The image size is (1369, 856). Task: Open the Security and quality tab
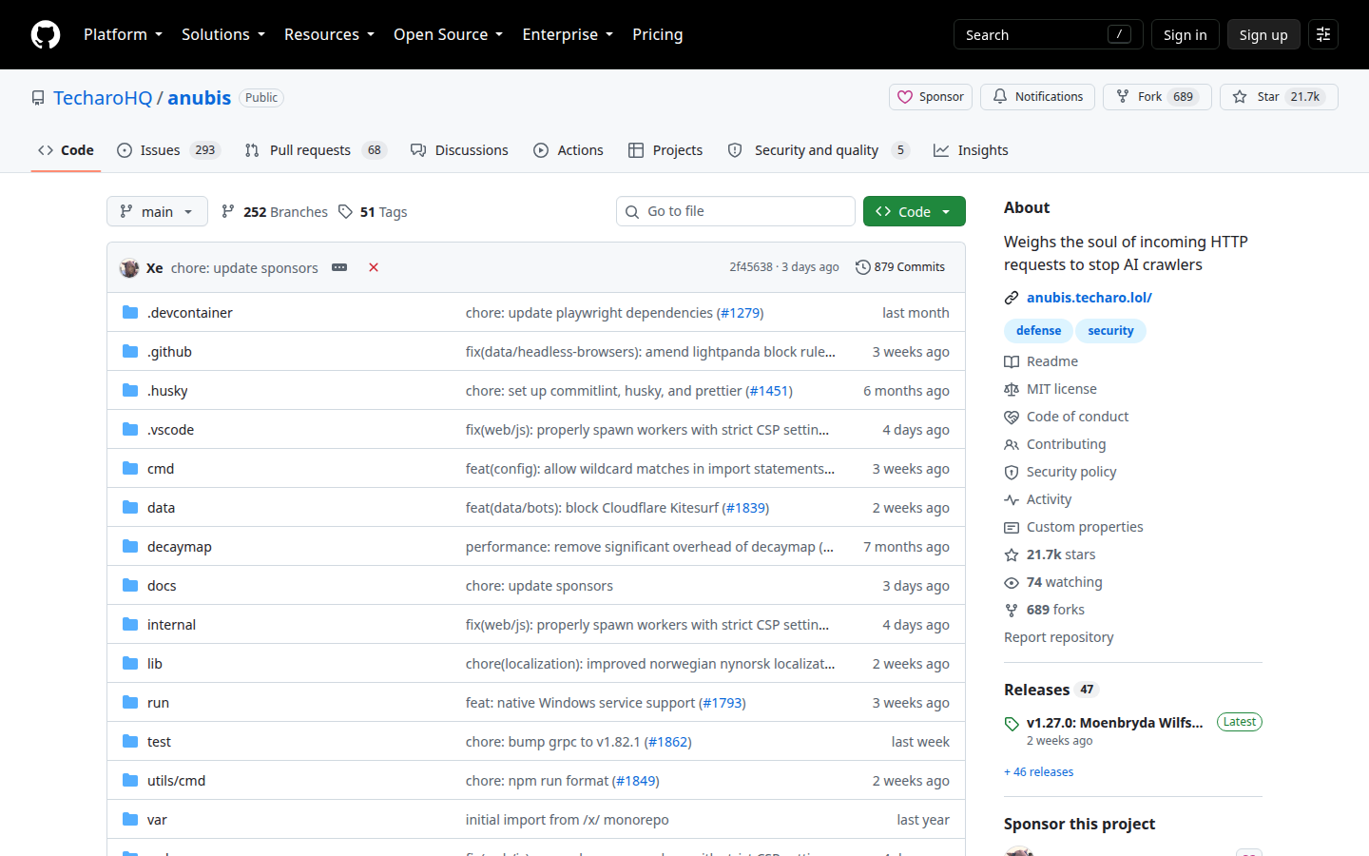819,150
